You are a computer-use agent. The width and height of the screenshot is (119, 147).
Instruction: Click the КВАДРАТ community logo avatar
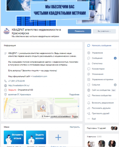click(x=6, y=31)
